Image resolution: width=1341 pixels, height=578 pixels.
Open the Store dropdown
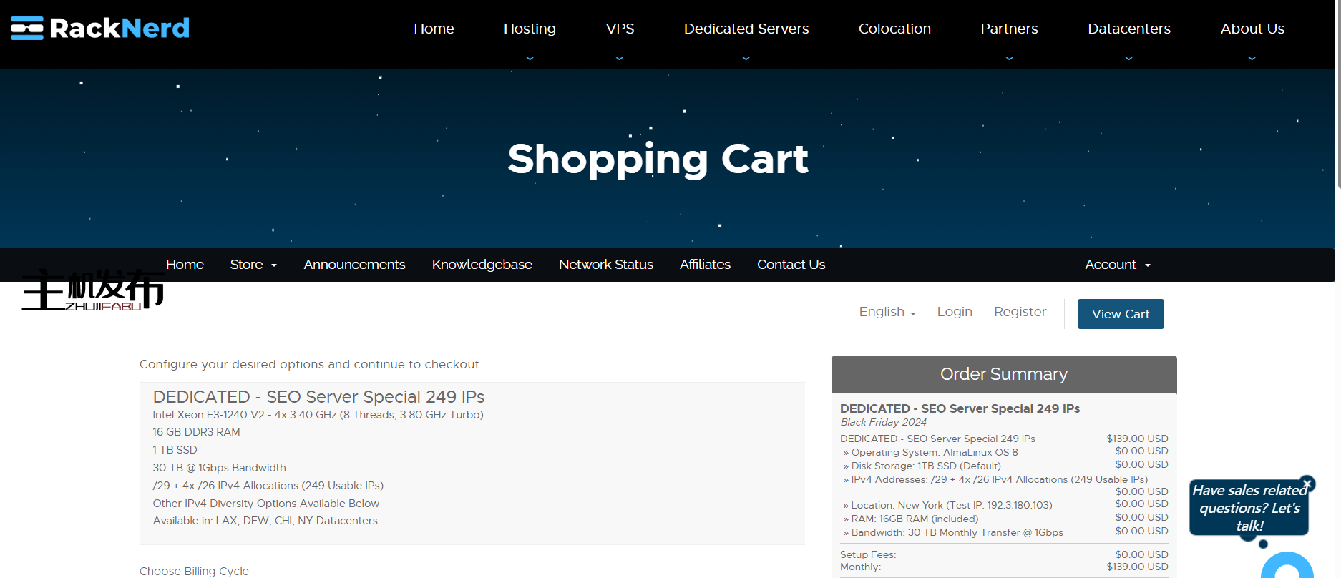pos(253,265)
